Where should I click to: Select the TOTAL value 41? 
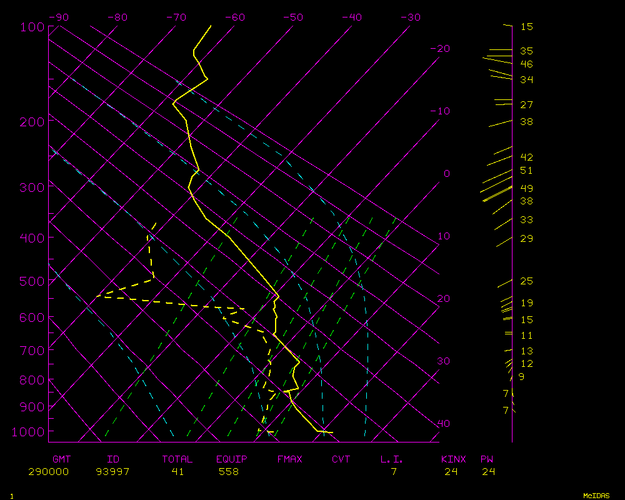tap(177, 472)
